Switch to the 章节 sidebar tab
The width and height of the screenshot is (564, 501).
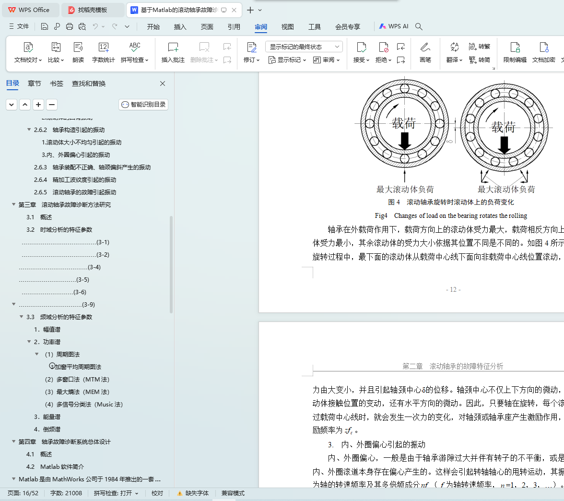pyautogui.click(x=34, y=83)
